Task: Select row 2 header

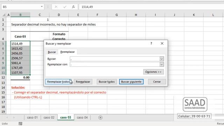Action: click(x=3, y=24)
